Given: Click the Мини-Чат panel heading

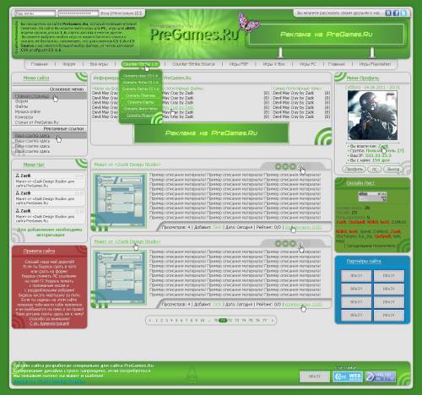Looking at the screenshot, I should coord(34,165).
